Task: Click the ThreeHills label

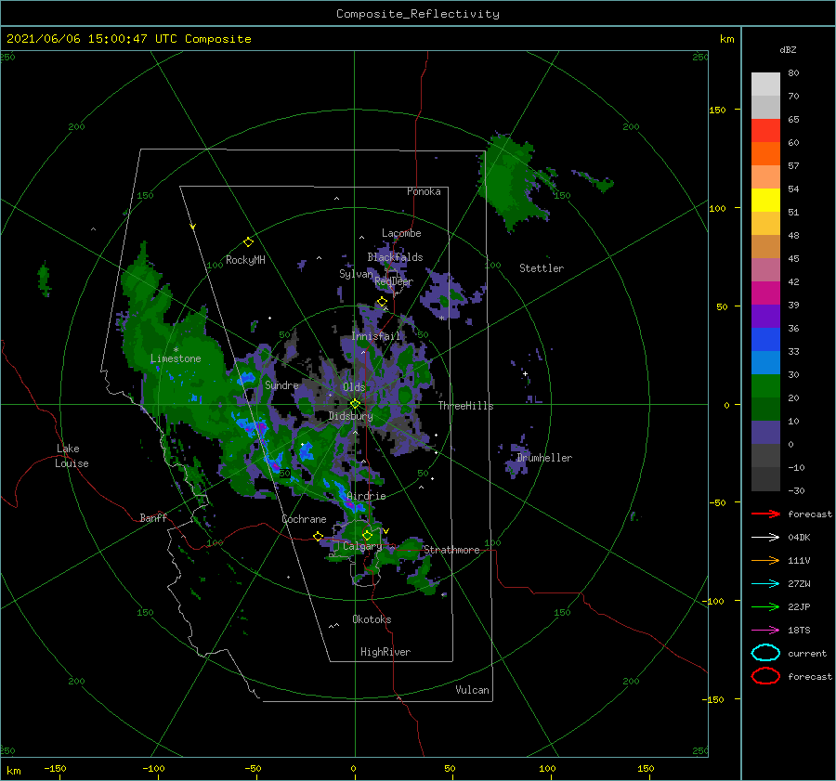Action: coord(465,406)
